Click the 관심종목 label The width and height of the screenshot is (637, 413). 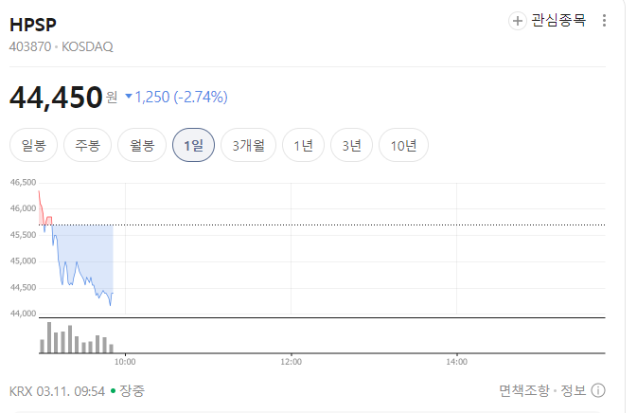pos(558,20)
